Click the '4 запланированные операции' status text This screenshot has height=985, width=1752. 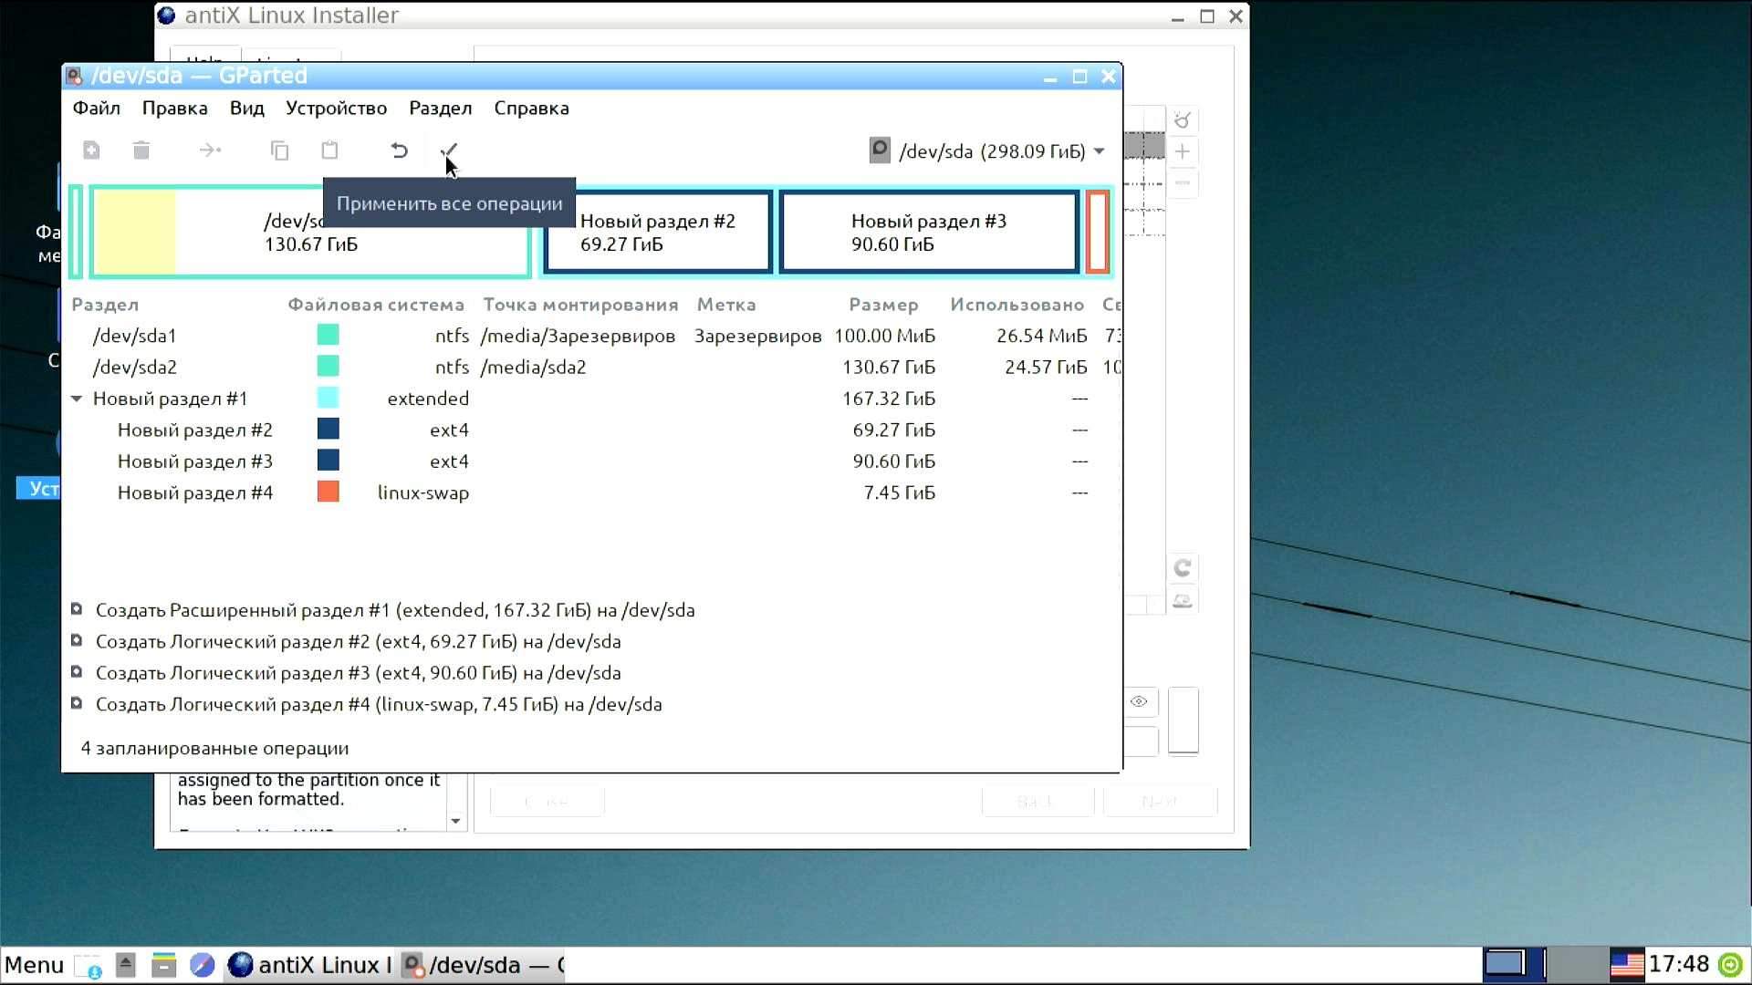click(x=214, y=748)
